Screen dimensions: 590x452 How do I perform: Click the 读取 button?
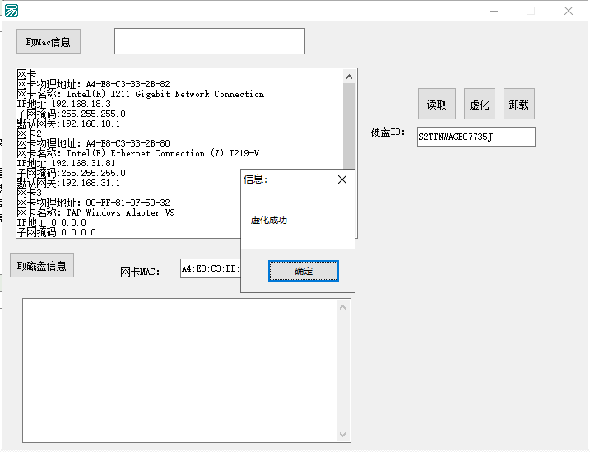pyautogui.click(x=436, y=105)
